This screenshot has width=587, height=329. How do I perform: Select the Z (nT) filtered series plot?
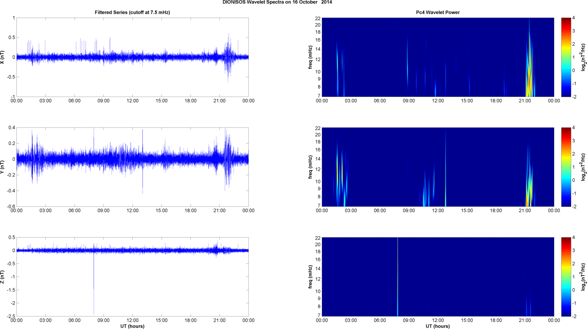point(132,277)
